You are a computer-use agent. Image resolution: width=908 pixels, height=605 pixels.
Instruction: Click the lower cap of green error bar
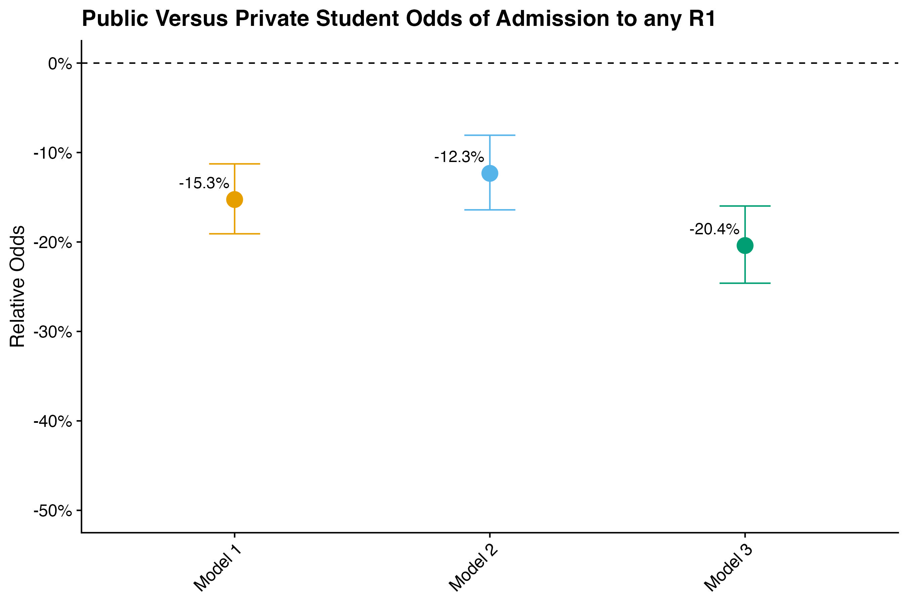pyautogui.click(x=745, y=283)
